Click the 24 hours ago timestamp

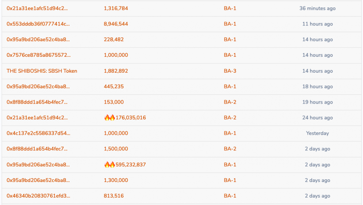tap(317, 118)
